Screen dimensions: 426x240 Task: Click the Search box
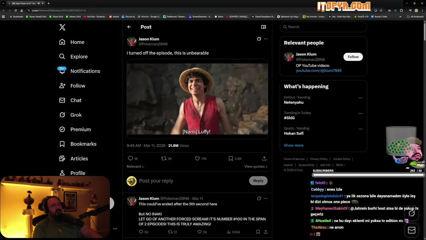pos(323,27)
